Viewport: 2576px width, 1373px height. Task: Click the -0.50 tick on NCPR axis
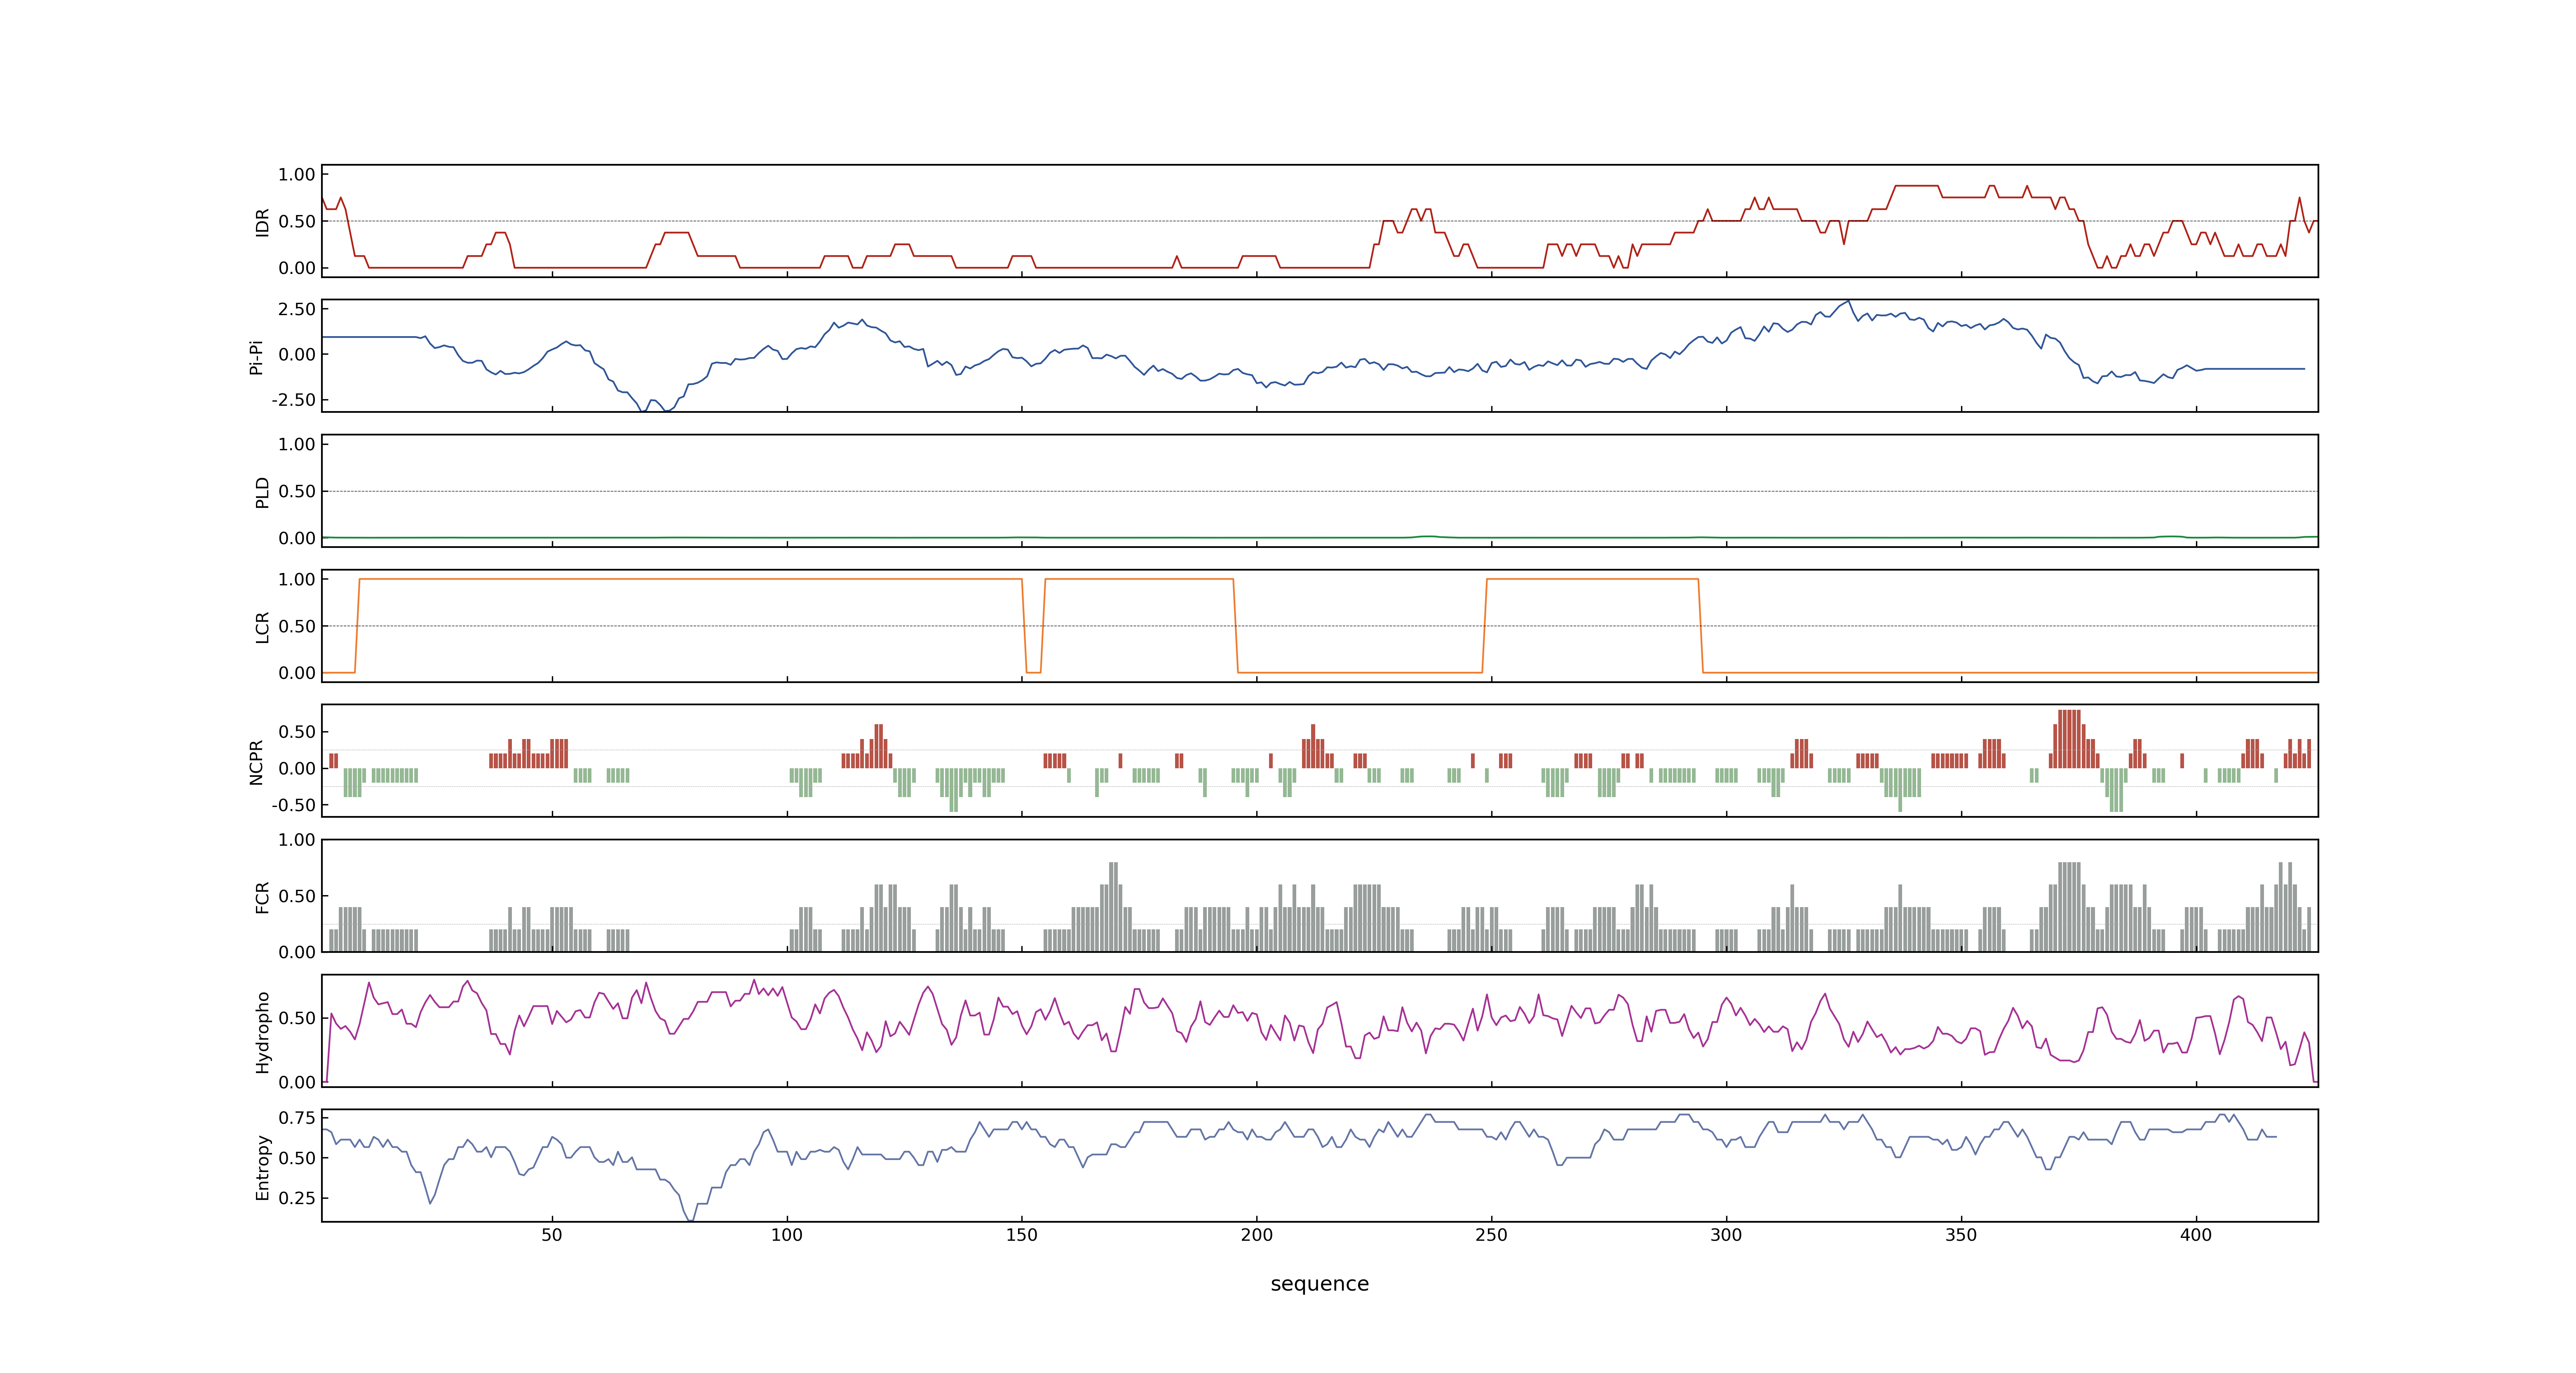click(293, 805)
